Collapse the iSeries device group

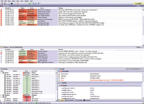tap(1, 73)
